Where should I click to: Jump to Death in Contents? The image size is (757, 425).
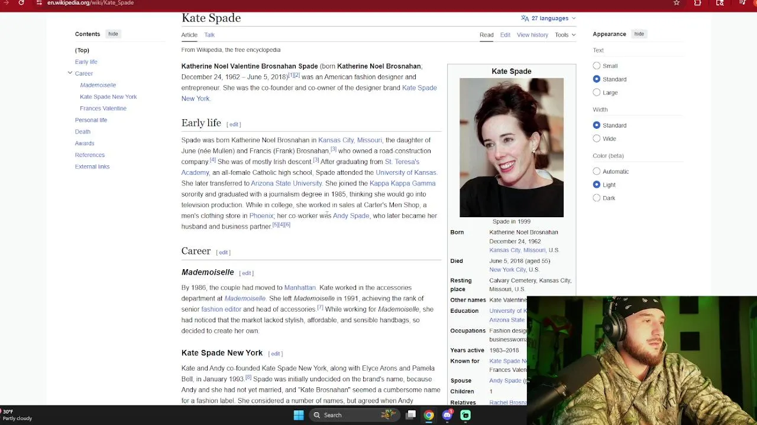[x=83, y=132]
